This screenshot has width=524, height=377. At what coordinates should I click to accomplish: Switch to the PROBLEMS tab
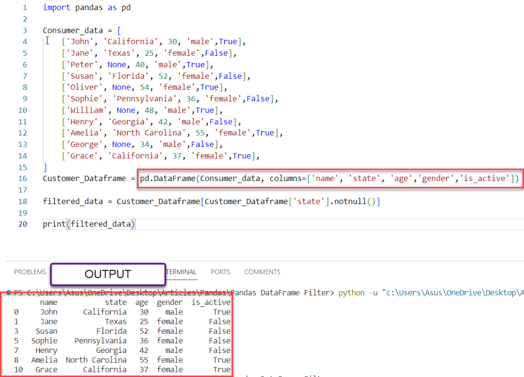pos(30,272)
